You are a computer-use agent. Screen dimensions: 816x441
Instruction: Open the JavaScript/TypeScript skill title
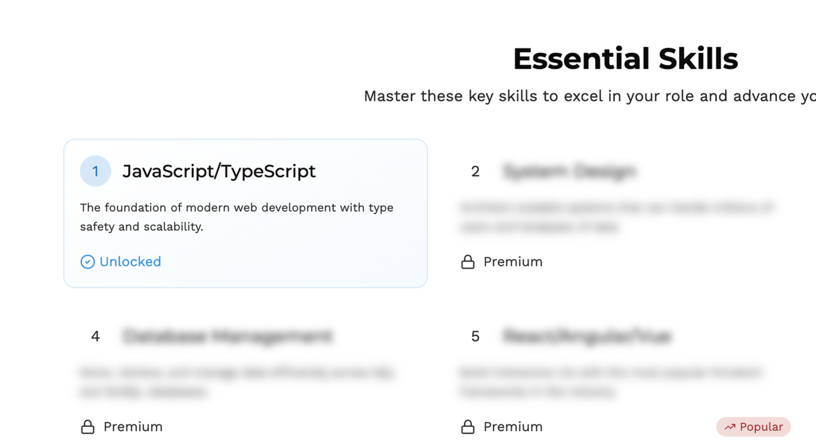coord(219,171)
